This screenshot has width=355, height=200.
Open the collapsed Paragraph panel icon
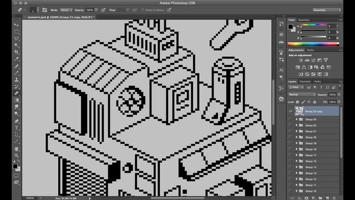pyautogui.click(x=281, y=77)
